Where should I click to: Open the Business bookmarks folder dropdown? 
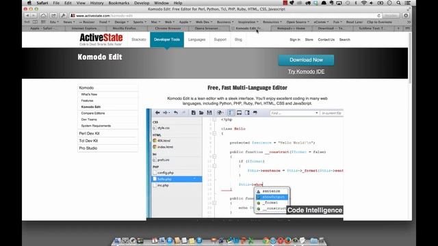coord(225,22)
